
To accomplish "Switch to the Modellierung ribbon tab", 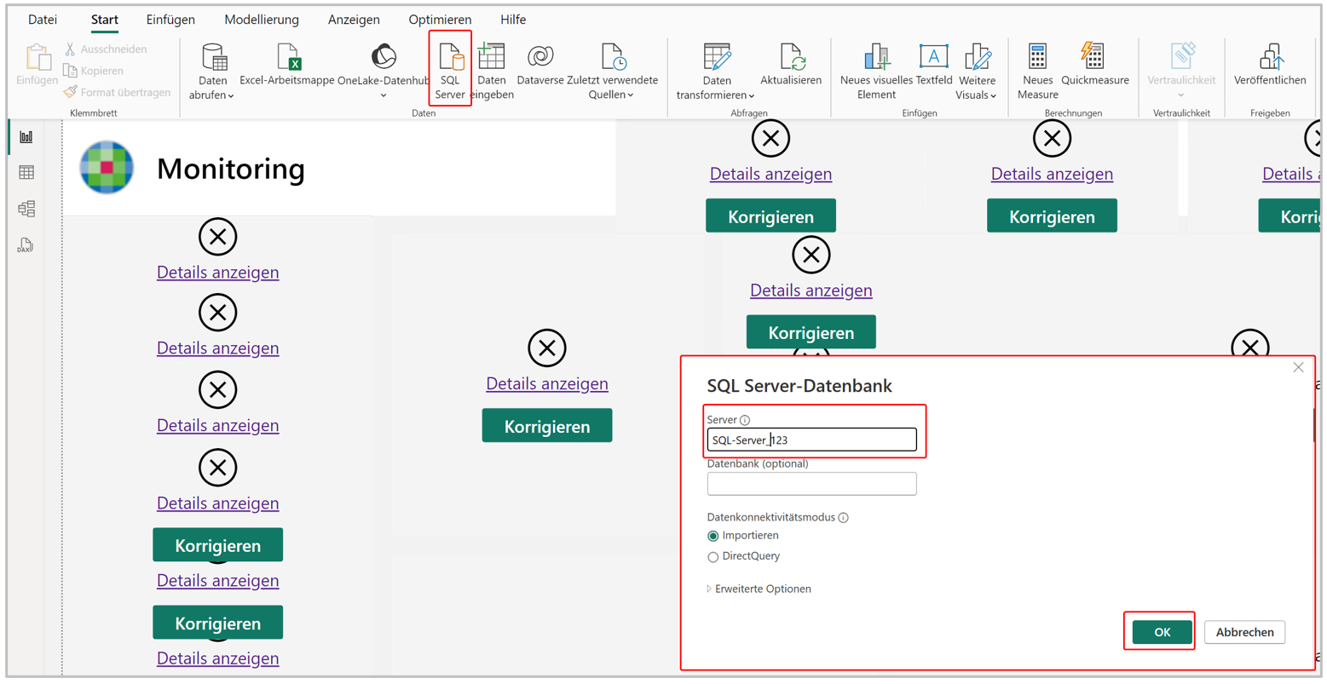I will click(262, 19).
